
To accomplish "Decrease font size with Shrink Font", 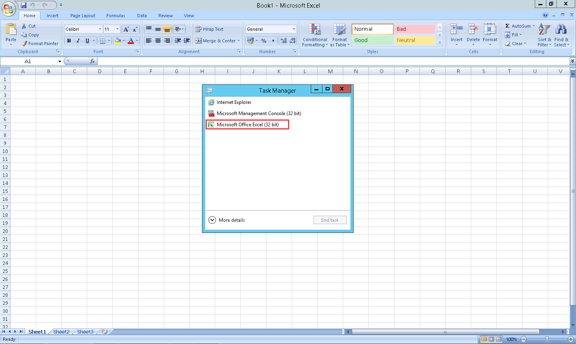I will 135,29.
